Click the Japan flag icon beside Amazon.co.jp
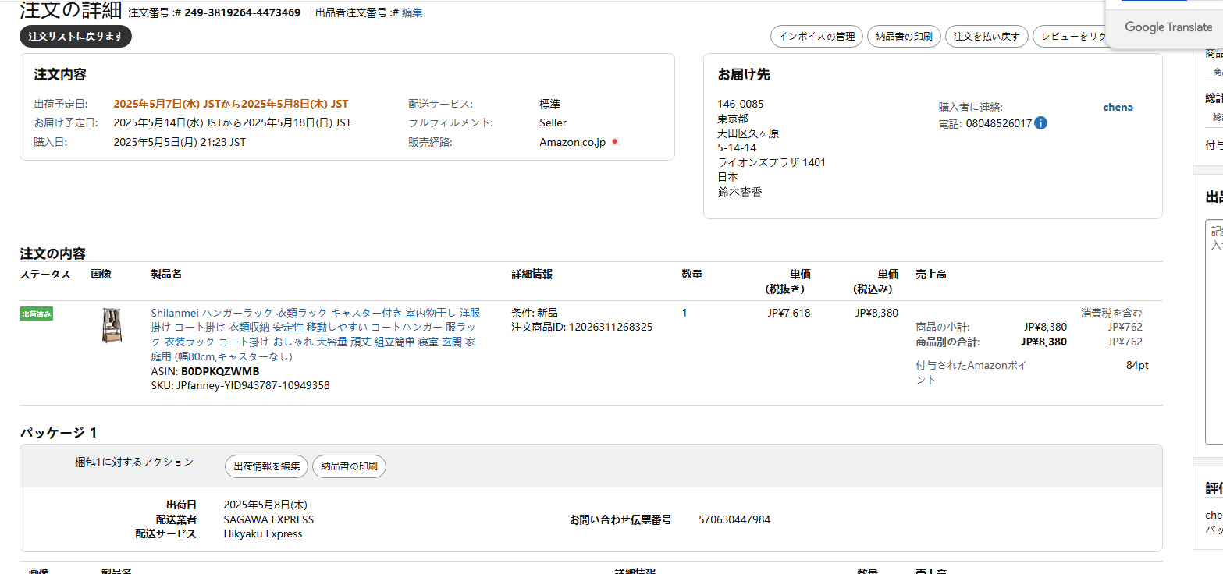Viewport: 1223px width, 574px height. (x=616, y=142)
